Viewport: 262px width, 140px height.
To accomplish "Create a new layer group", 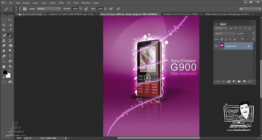I will 239,81.
